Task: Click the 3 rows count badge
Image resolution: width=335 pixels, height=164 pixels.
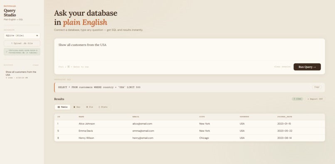Action: (x=297, y=99)
